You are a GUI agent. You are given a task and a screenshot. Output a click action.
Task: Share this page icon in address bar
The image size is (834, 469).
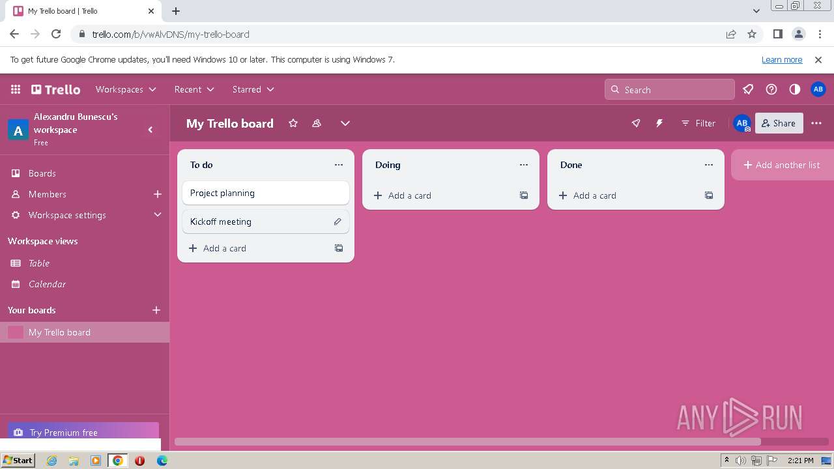731,34
